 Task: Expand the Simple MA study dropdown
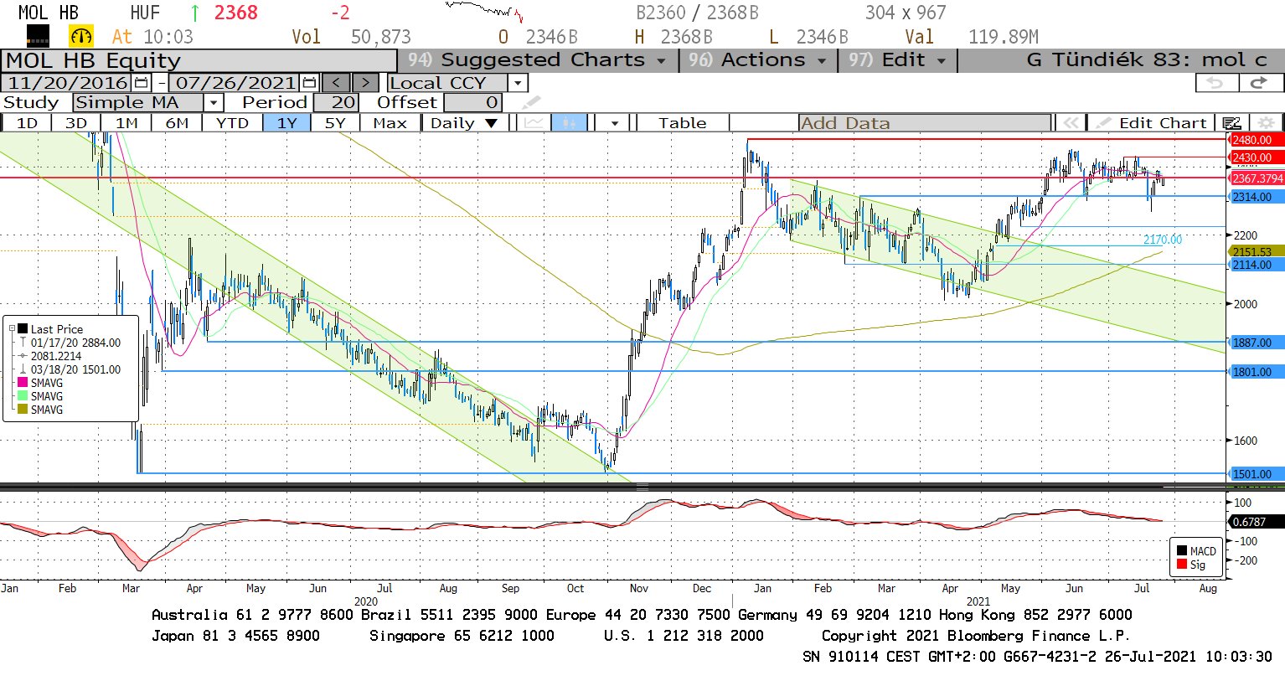pos(214,103)
